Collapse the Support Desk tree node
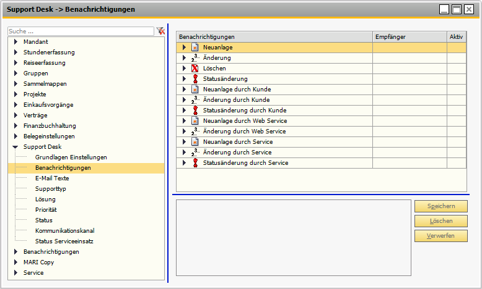 coord(15,147)
